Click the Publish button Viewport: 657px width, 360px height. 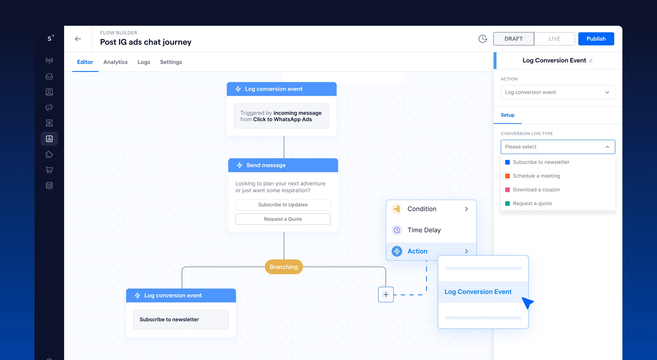coord(596,39)
